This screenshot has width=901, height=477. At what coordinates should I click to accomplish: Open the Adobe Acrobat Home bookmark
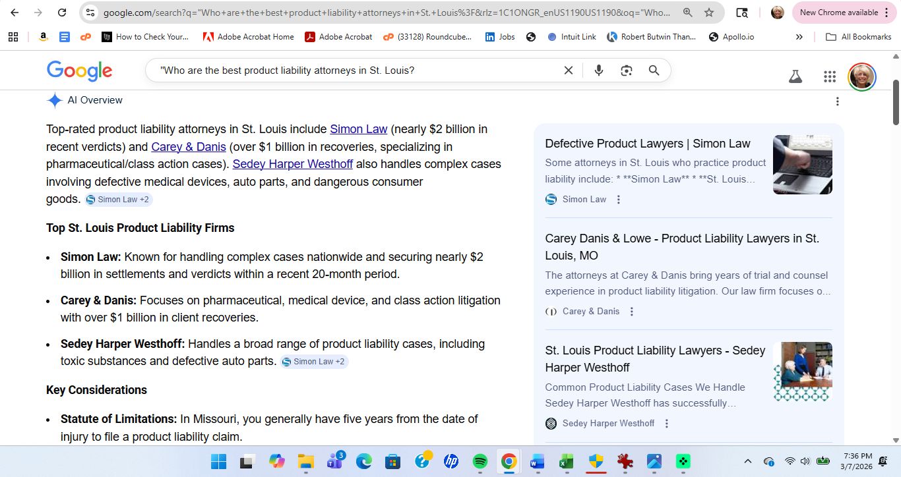248,37
